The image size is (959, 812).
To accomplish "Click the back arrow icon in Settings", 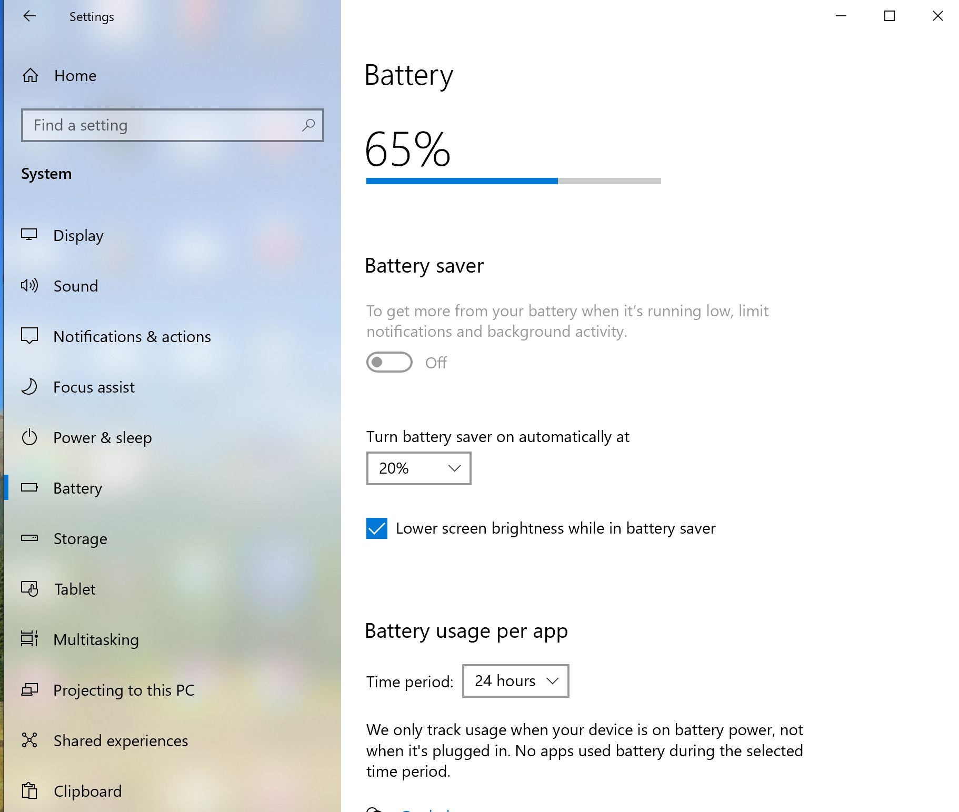I will [29, 16].
